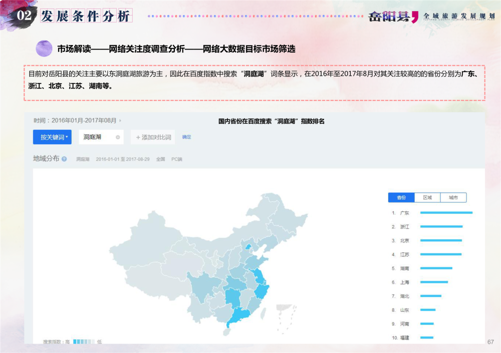Screen dimensions: 501x353
Task: Click the plus icon in 添加对比词
Action: (x=138, y=137)
